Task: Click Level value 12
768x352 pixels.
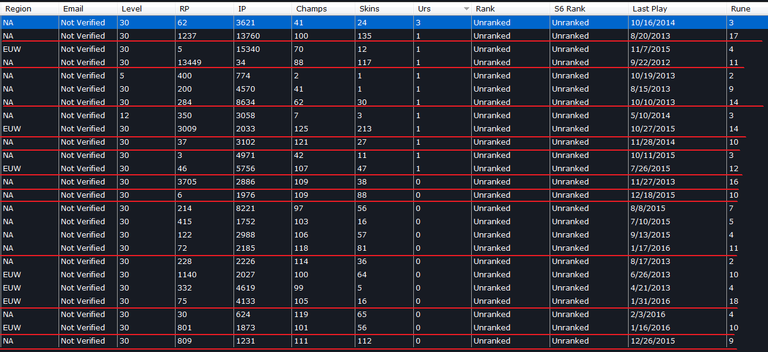Action: (124, 115)
